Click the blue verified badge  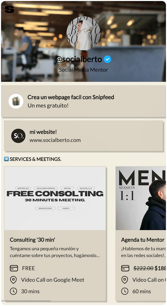click(x=107, y=59)
